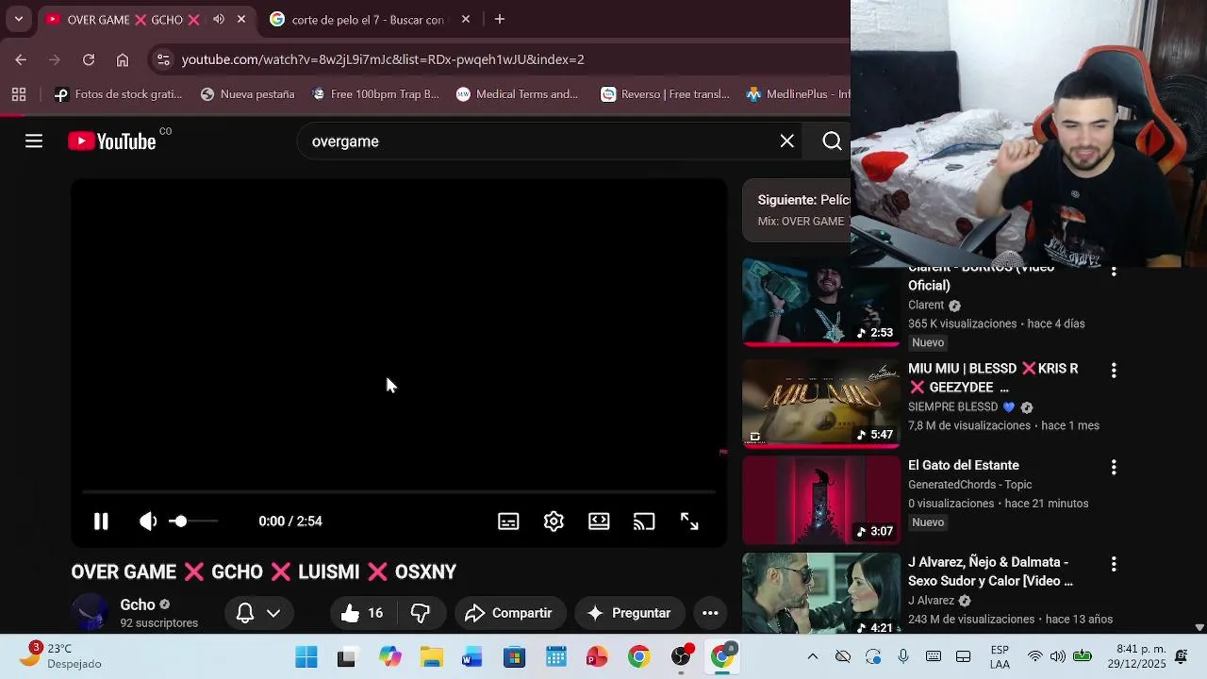
Task: View site information icon in address bar
Action: click(163, 59)
